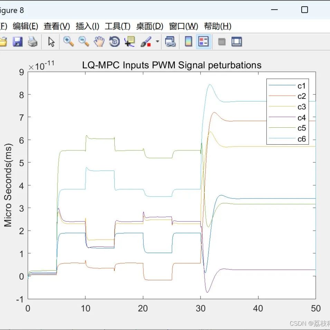Open the 编辑(E) menu

25,26
